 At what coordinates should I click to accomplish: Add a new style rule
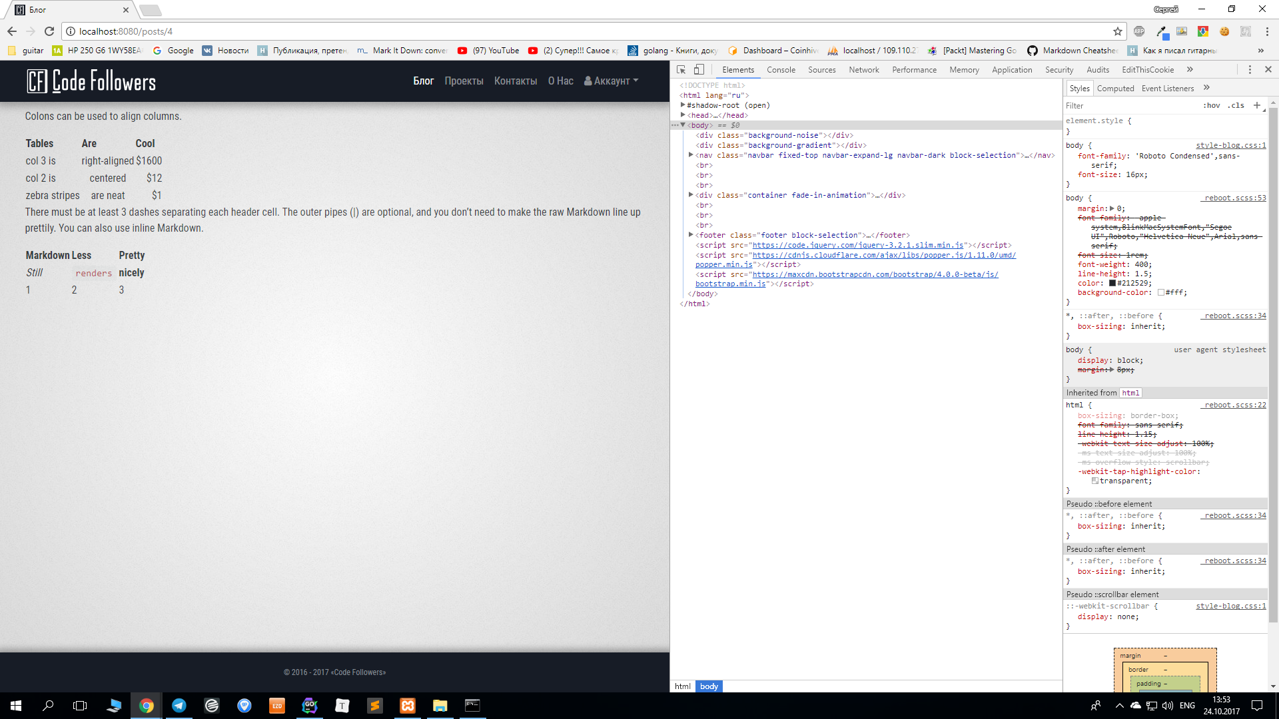point(1257,105)
